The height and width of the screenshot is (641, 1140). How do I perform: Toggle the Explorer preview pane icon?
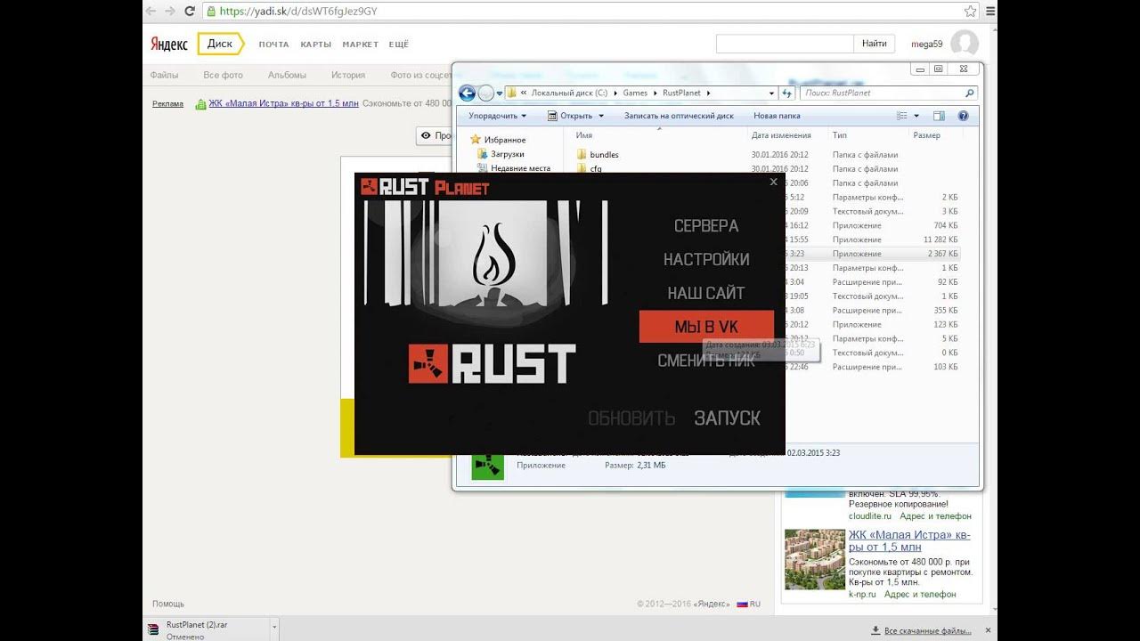tap(939, 116)
